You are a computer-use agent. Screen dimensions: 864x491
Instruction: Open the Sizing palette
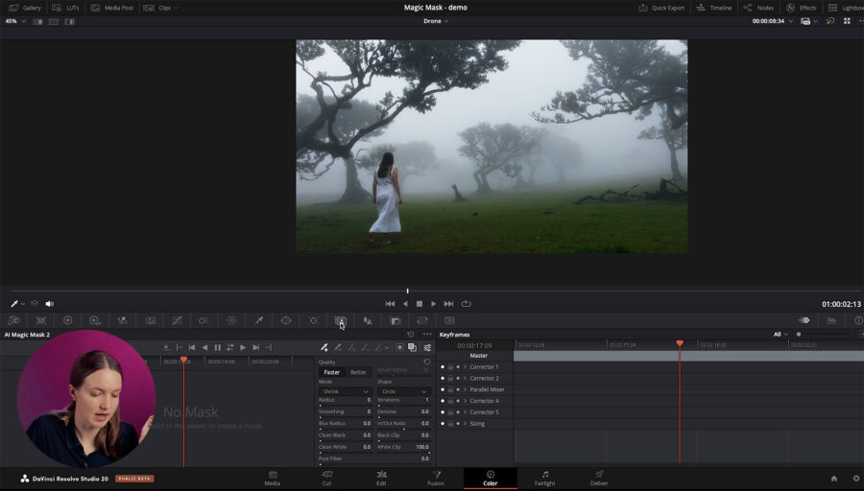pyautogui.click(x=422, y=320)
